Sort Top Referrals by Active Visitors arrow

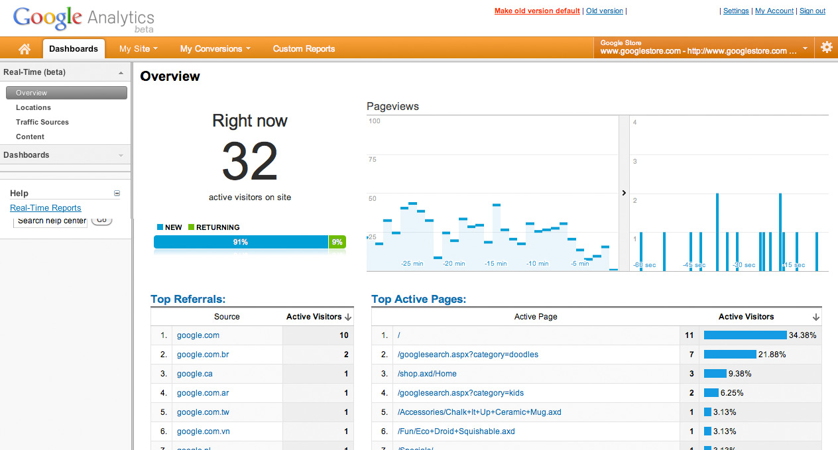(349, 317)
